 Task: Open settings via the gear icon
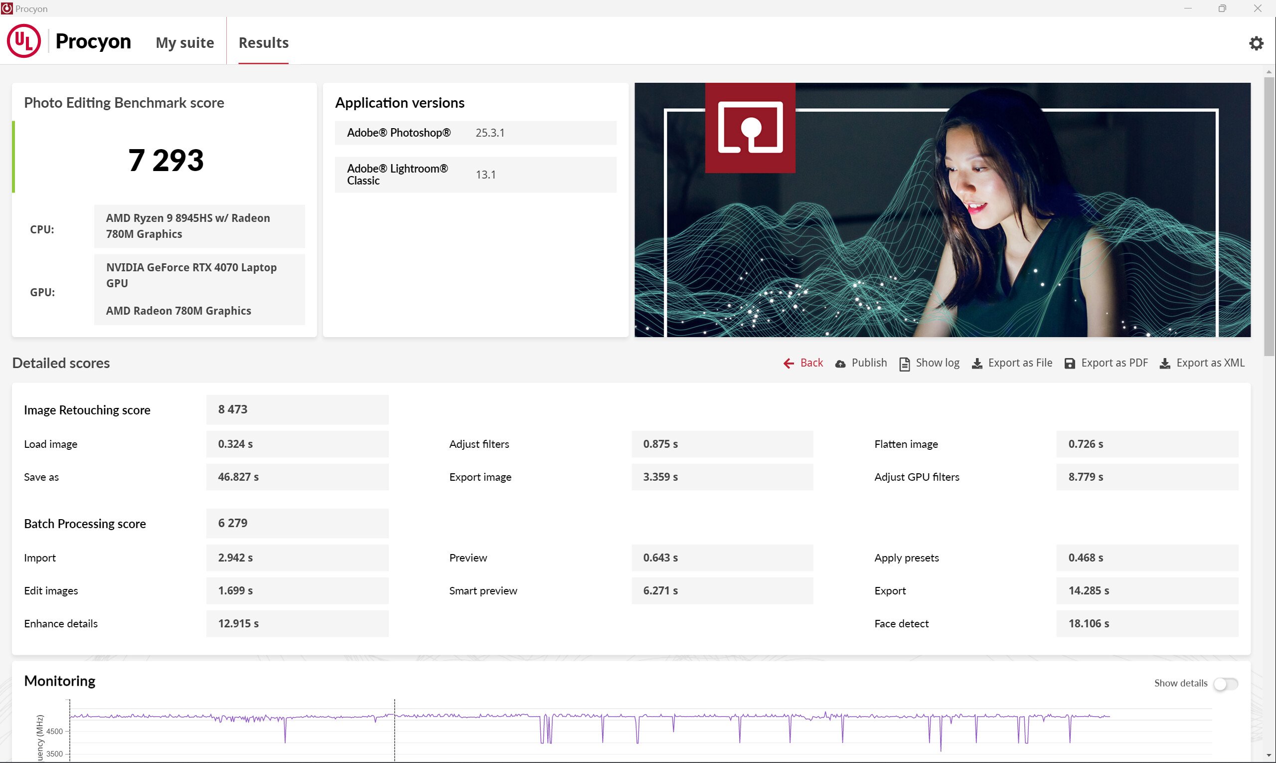tap(1256, 43)
